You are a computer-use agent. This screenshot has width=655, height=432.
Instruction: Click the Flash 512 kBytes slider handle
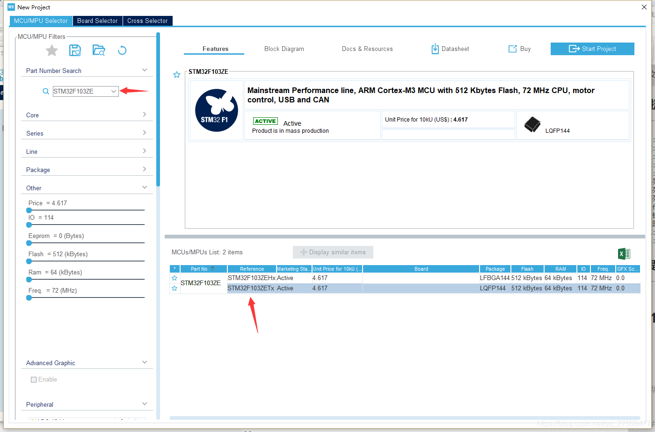coord(29,261)
